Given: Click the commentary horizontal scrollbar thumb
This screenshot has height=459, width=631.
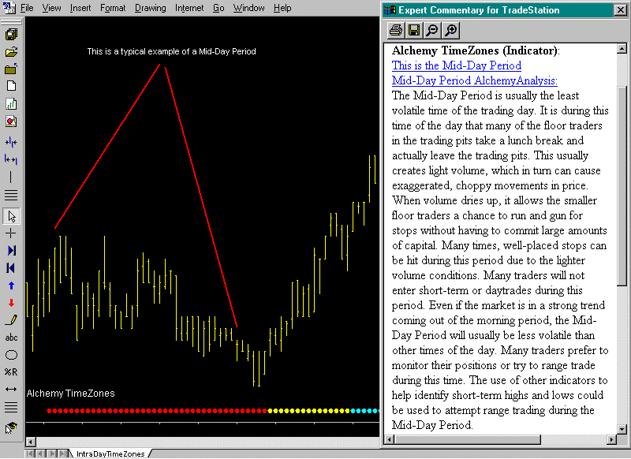Looking at the screenshot, I should click(468, 439).
